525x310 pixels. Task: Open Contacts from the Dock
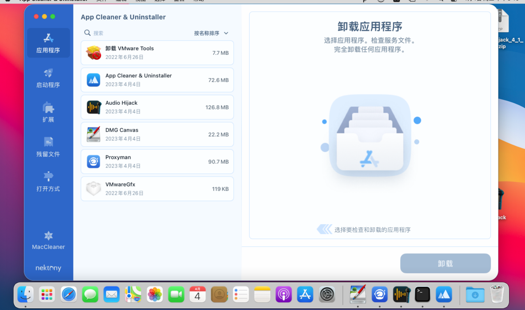point(219,294)
